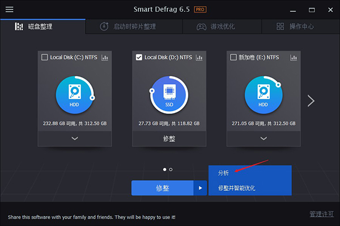Open the hamburger main menu
This screenshot has width=340, height=226.
click(9, 10)
